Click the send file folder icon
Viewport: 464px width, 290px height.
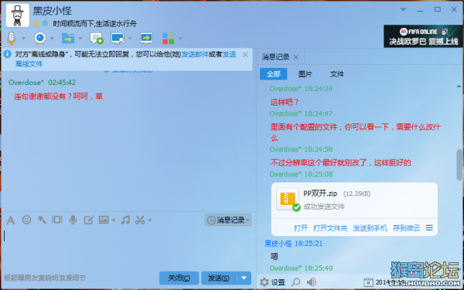coord(68,38)
